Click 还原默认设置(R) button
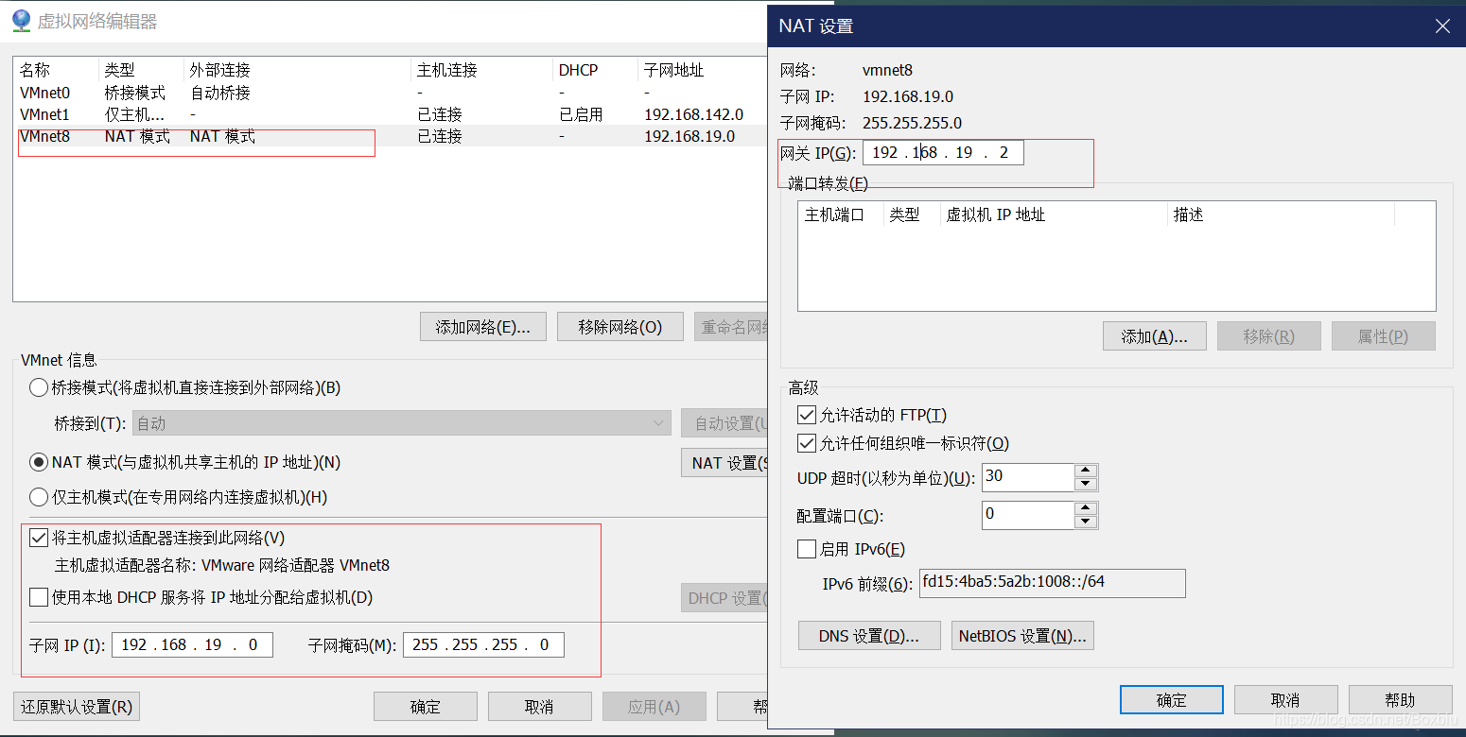The image size is (1466, 737). (77, 707)
